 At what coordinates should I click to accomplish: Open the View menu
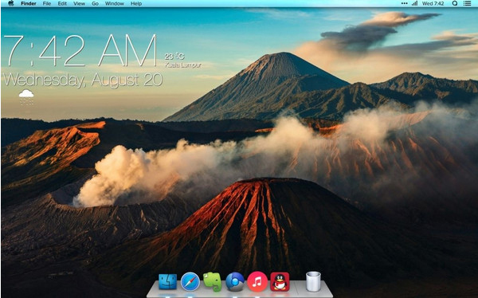(x=79, y=4)
